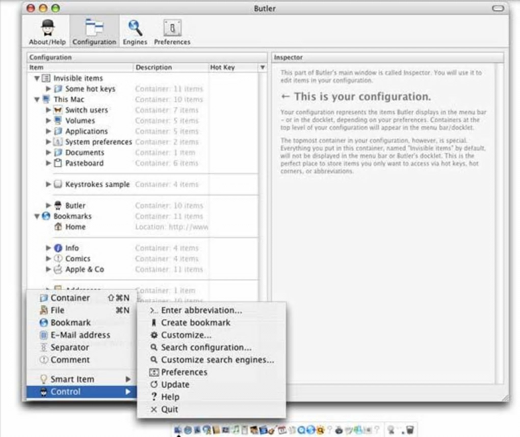The width and height of the screenshot is (520, 437).
Task: Open the column options dropdown arrow
Action: tap(263, 67)
